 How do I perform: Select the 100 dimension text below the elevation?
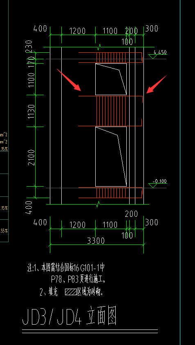[127, 236]
